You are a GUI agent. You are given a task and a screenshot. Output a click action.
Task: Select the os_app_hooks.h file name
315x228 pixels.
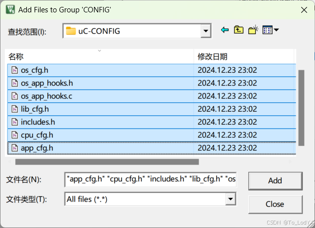tap(47, 84)
